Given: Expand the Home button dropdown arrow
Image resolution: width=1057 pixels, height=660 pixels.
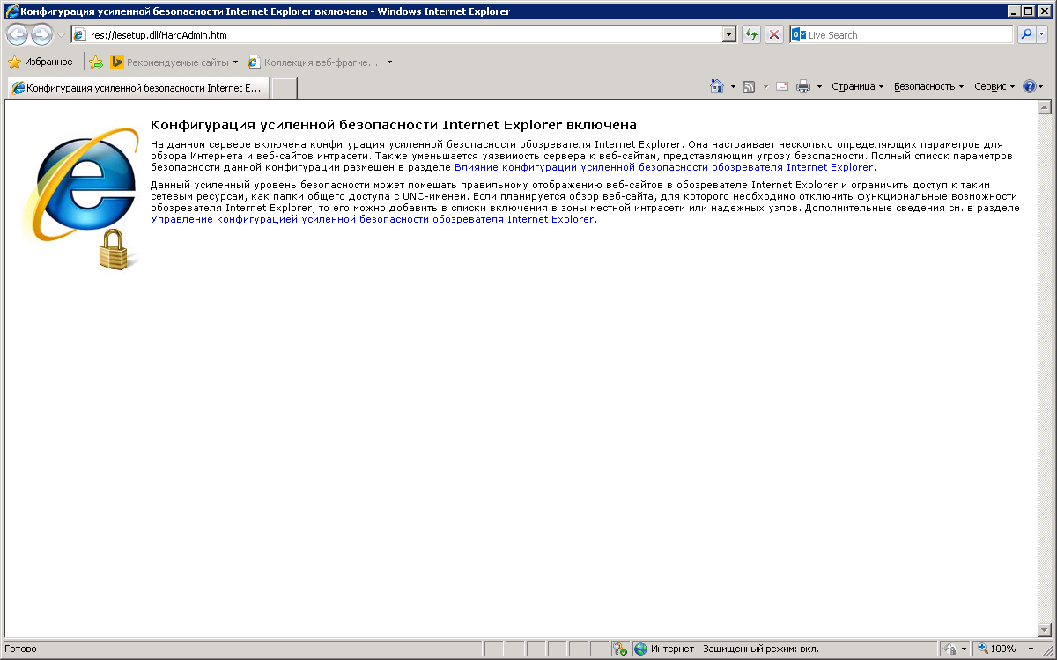Looking at the screenshot, I should [x=733, y=86].
